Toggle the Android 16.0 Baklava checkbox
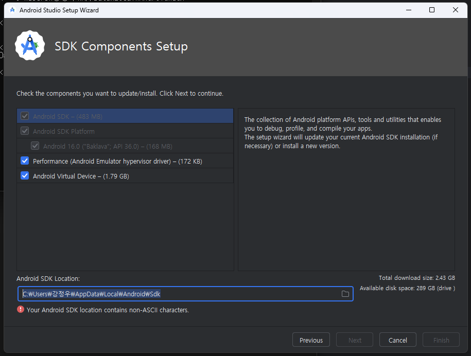 pos(35,146)
